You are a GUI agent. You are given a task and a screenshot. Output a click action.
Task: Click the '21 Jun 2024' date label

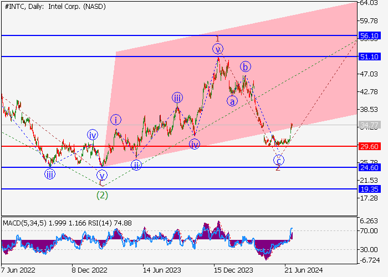click(x=304, y=270)
